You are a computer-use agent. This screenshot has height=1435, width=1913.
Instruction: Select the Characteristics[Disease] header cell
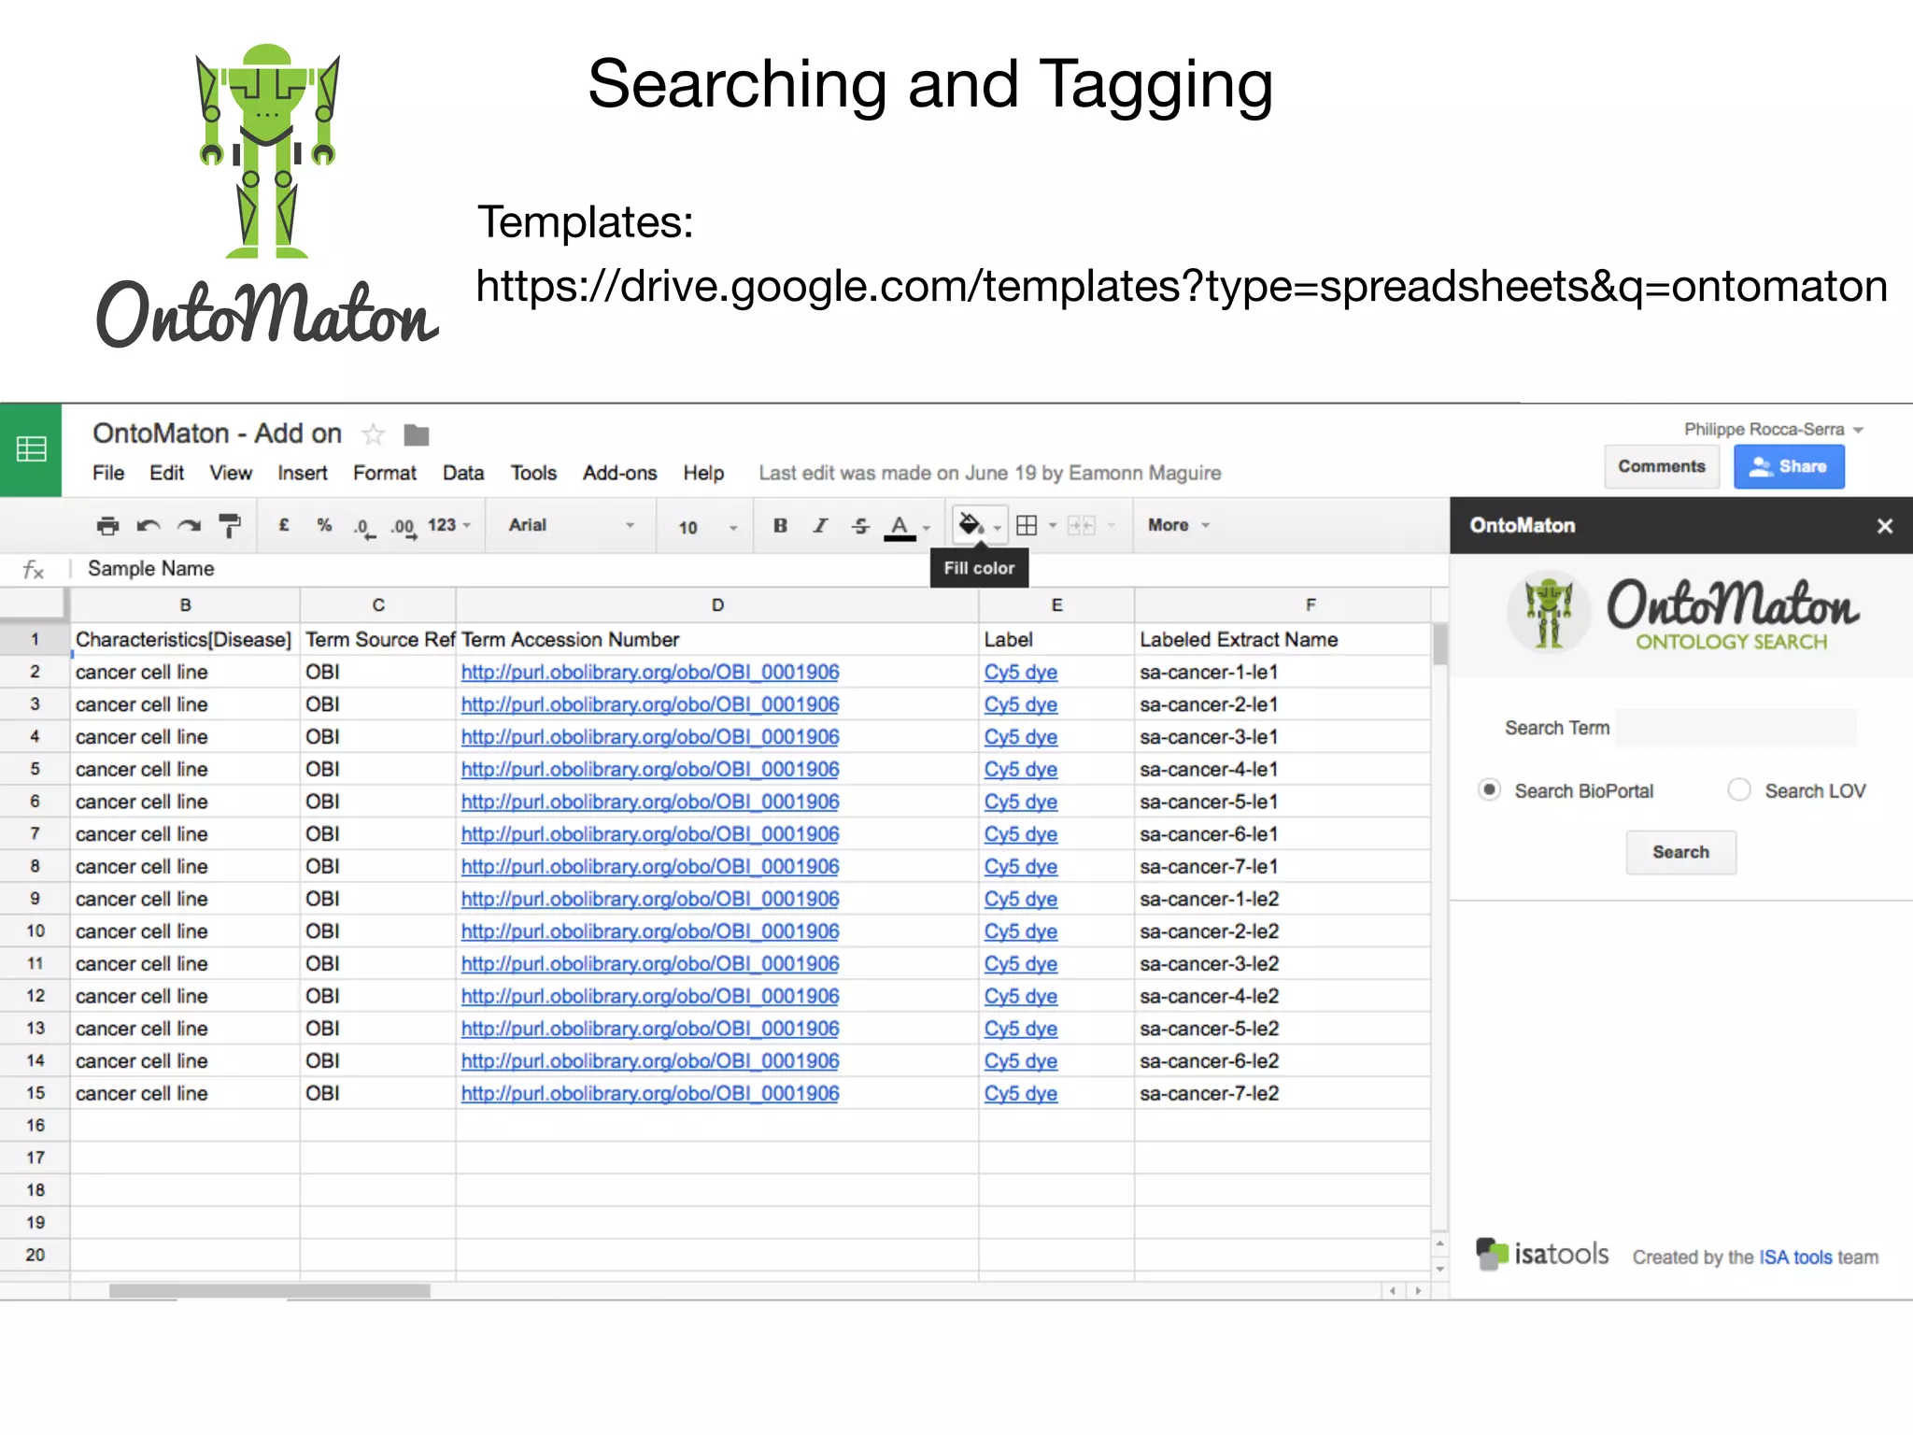(x=185, y=640)
